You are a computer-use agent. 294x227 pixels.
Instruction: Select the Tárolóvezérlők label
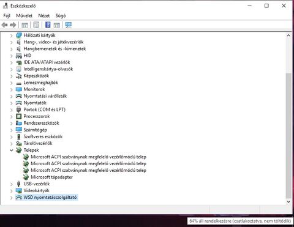38,143
